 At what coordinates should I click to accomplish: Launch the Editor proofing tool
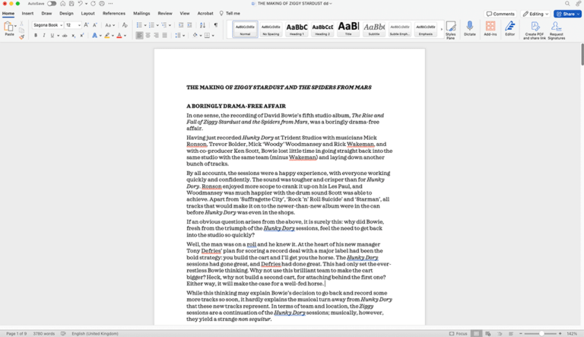point(509,29)
